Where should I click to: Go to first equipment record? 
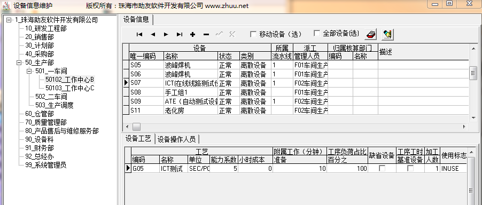pos(139,34)
